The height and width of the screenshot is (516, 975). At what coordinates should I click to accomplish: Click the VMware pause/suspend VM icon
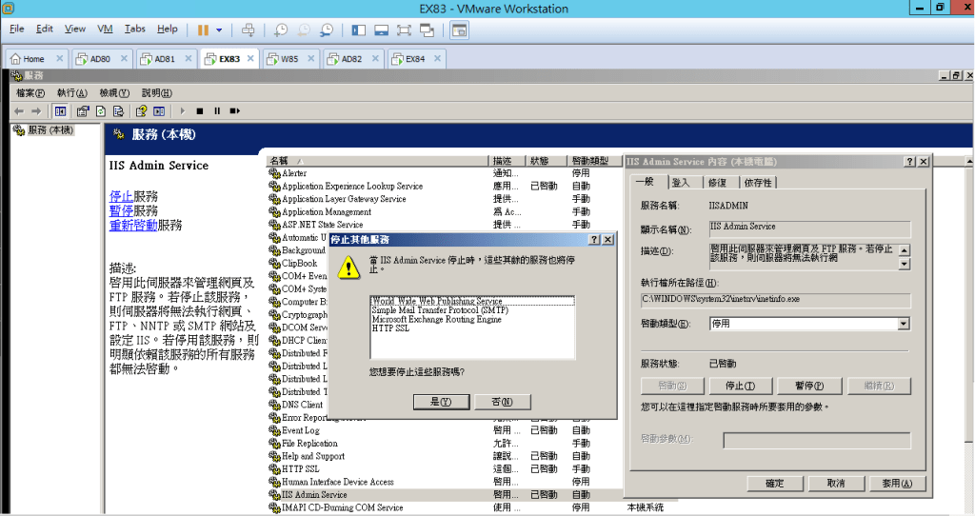pos(203,30)
